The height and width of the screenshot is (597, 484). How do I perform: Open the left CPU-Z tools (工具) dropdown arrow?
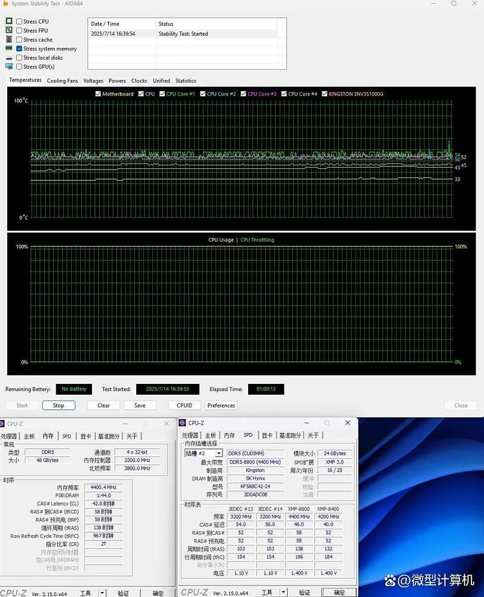click(102, 593)
